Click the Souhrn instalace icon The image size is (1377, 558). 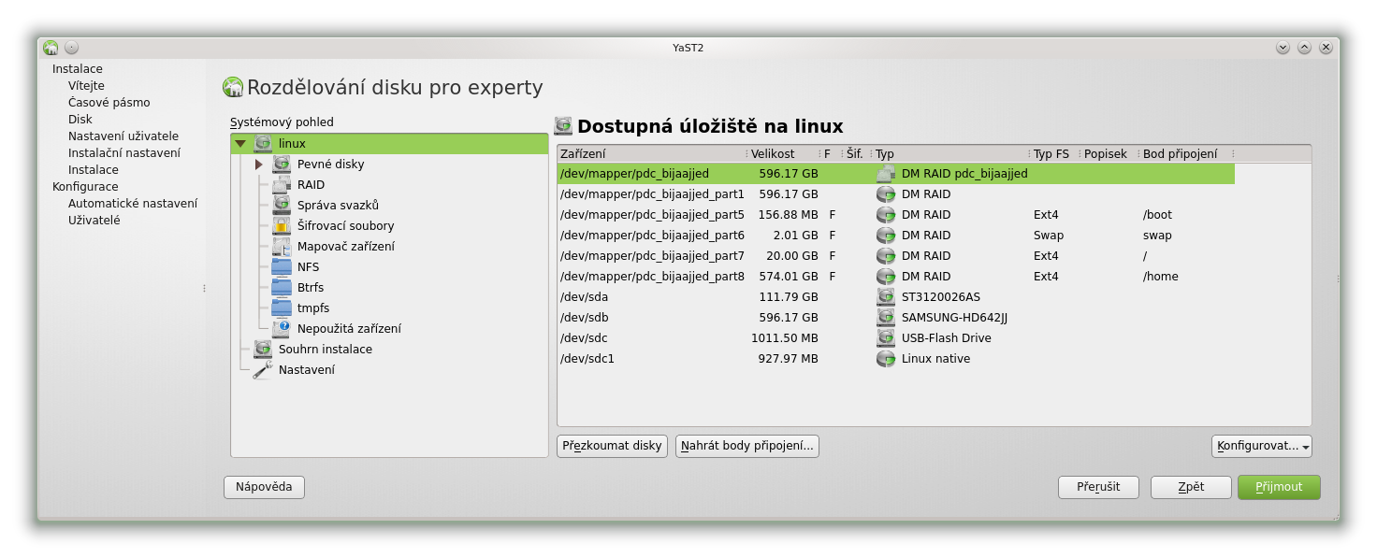263,349
